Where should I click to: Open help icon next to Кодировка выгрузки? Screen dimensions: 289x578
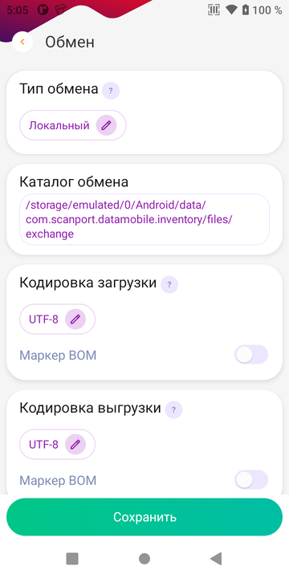174,409
